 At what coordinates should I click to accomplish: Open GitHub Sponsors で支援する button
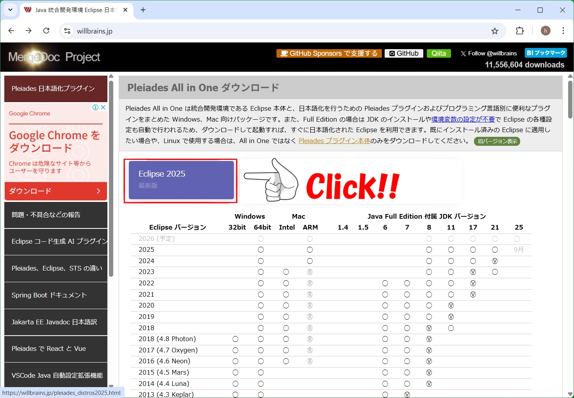(x=329, y=53)
